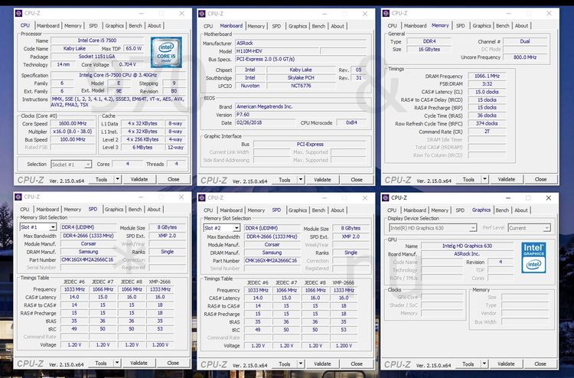
Task: Open the Perf Level Current dropdown
Action: (x=529, y=228)
